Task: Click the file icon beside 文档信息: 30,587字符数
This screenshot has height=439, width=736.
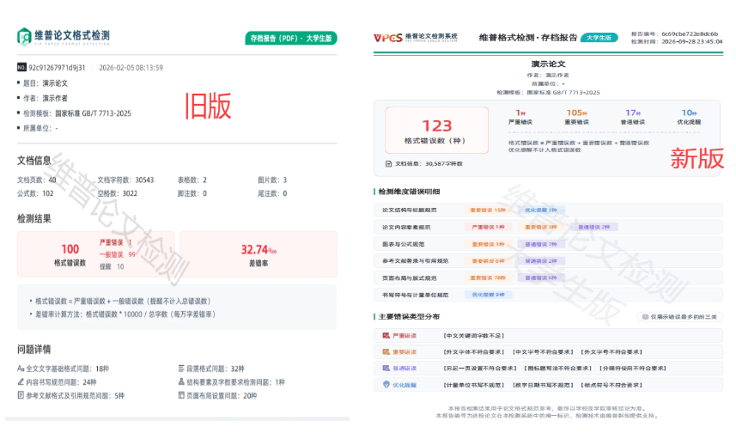Action: (388, 164)
